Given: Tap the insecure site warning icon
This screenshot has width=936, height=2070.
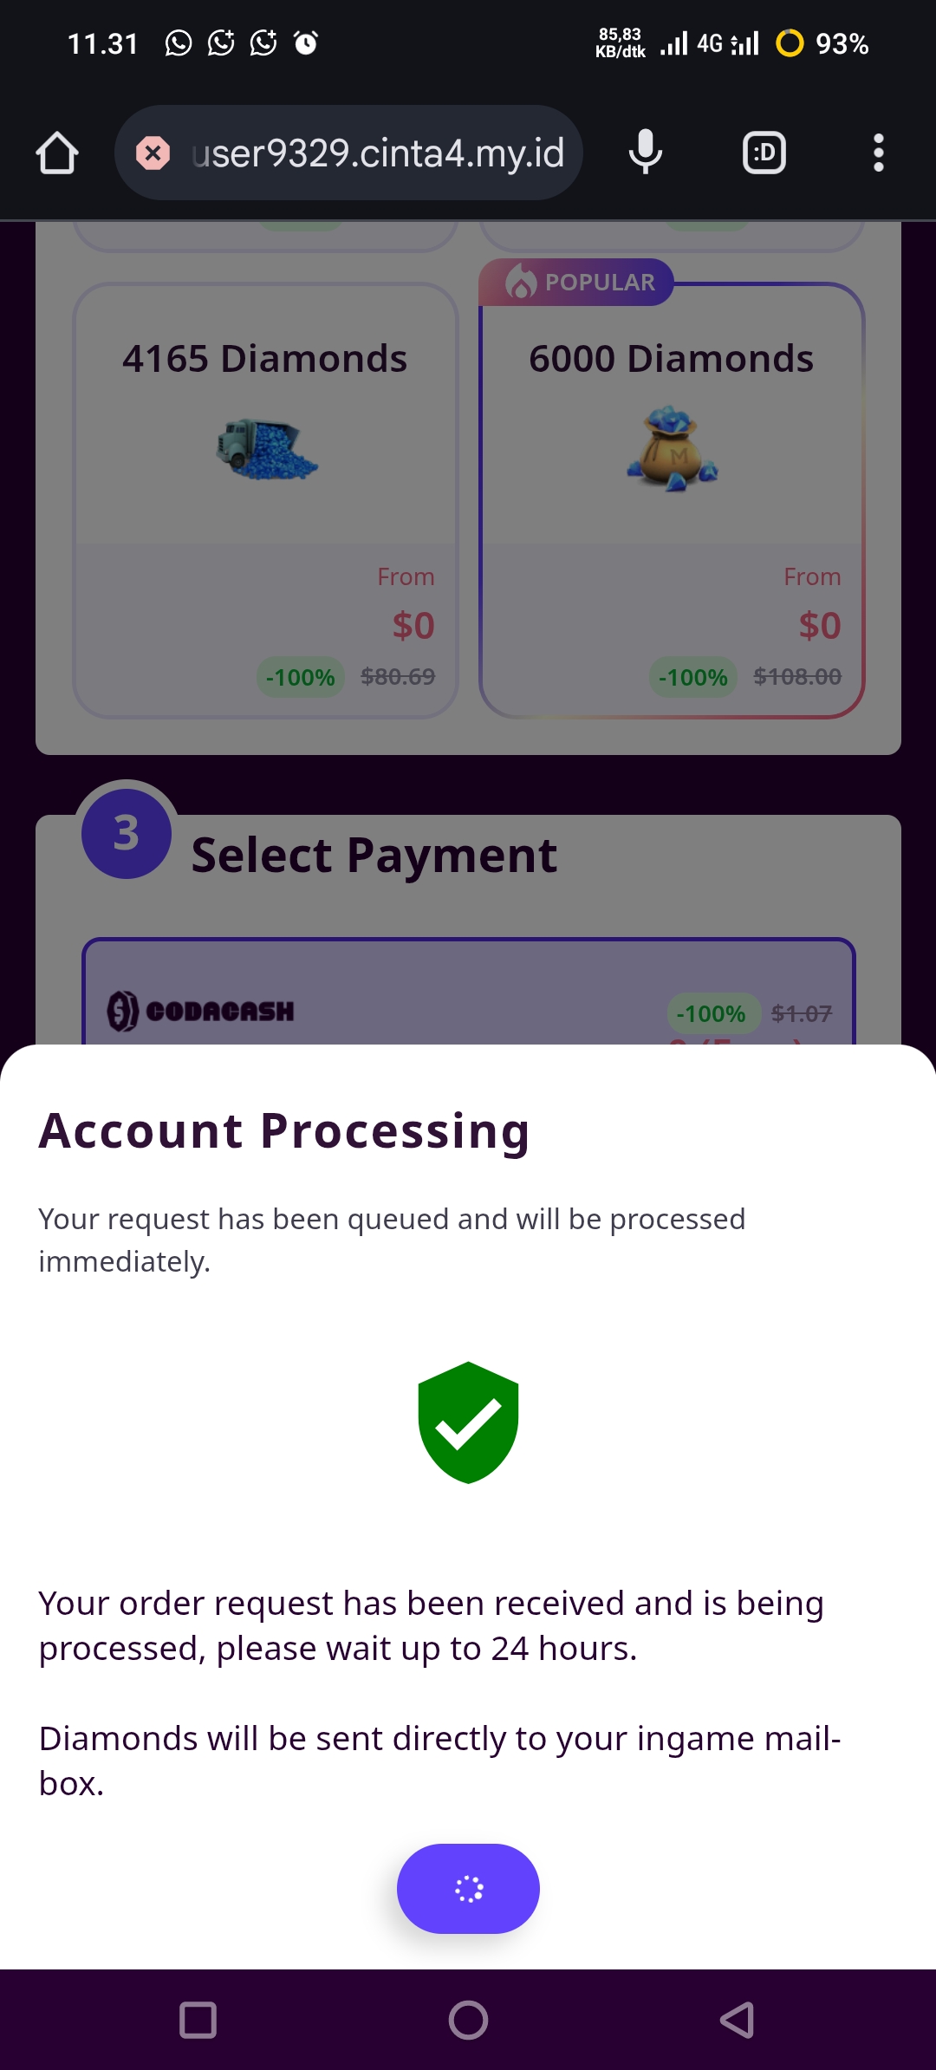Looking at the screenshot, I should tap(153, 153).
